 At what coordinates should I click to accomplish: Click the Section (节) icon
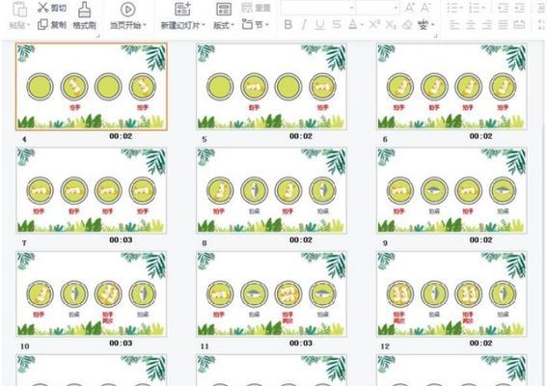(x=247, y=24)
